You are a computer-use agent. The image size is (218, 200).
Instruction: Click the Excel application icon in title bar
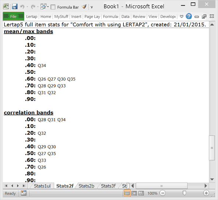pos(6,7)
